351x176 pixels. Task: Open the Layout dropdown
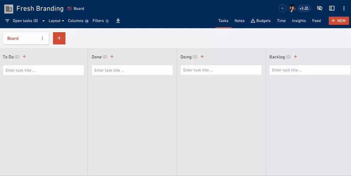pos(56,21)
